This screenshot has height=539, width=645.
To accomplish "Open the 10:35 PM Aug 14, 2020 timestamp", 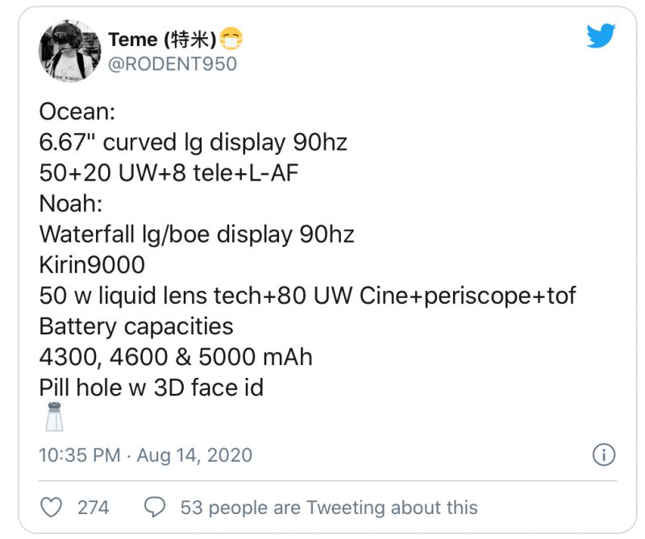I will (x=146, y=455).
